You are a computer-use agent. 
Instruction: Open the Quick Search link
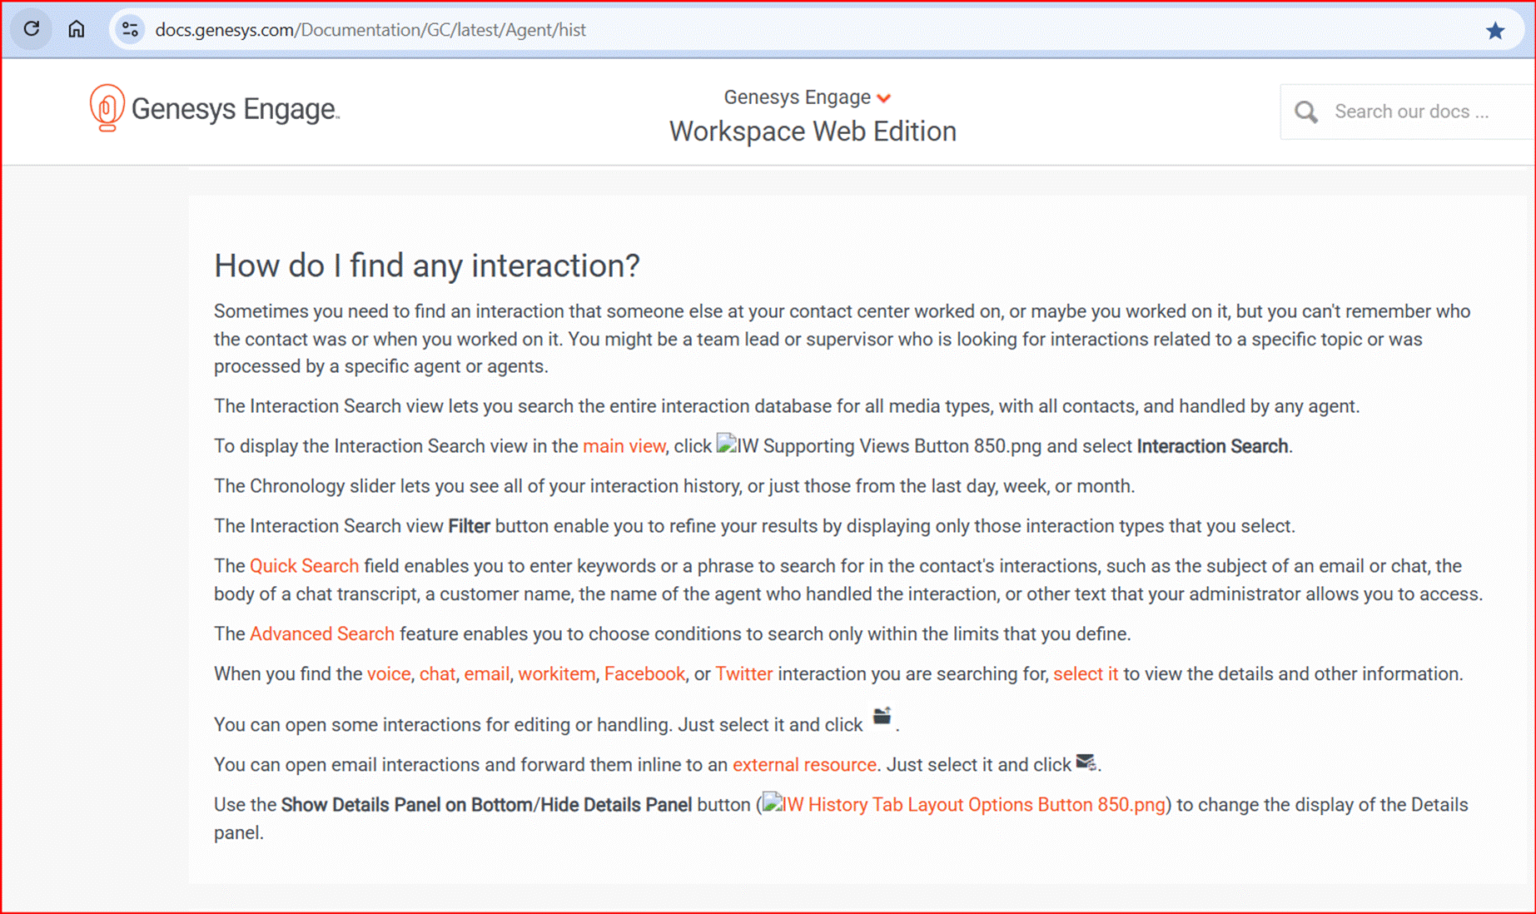pos(304,566)
